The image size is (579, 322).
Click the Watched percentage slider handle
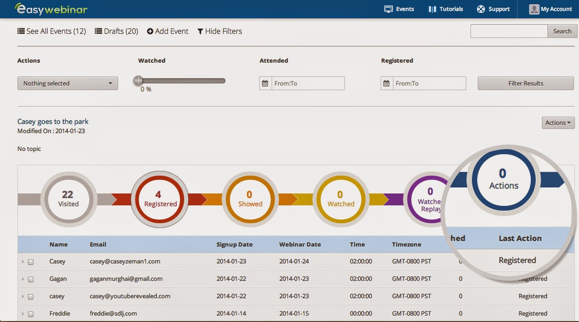(x=138, y=81)
